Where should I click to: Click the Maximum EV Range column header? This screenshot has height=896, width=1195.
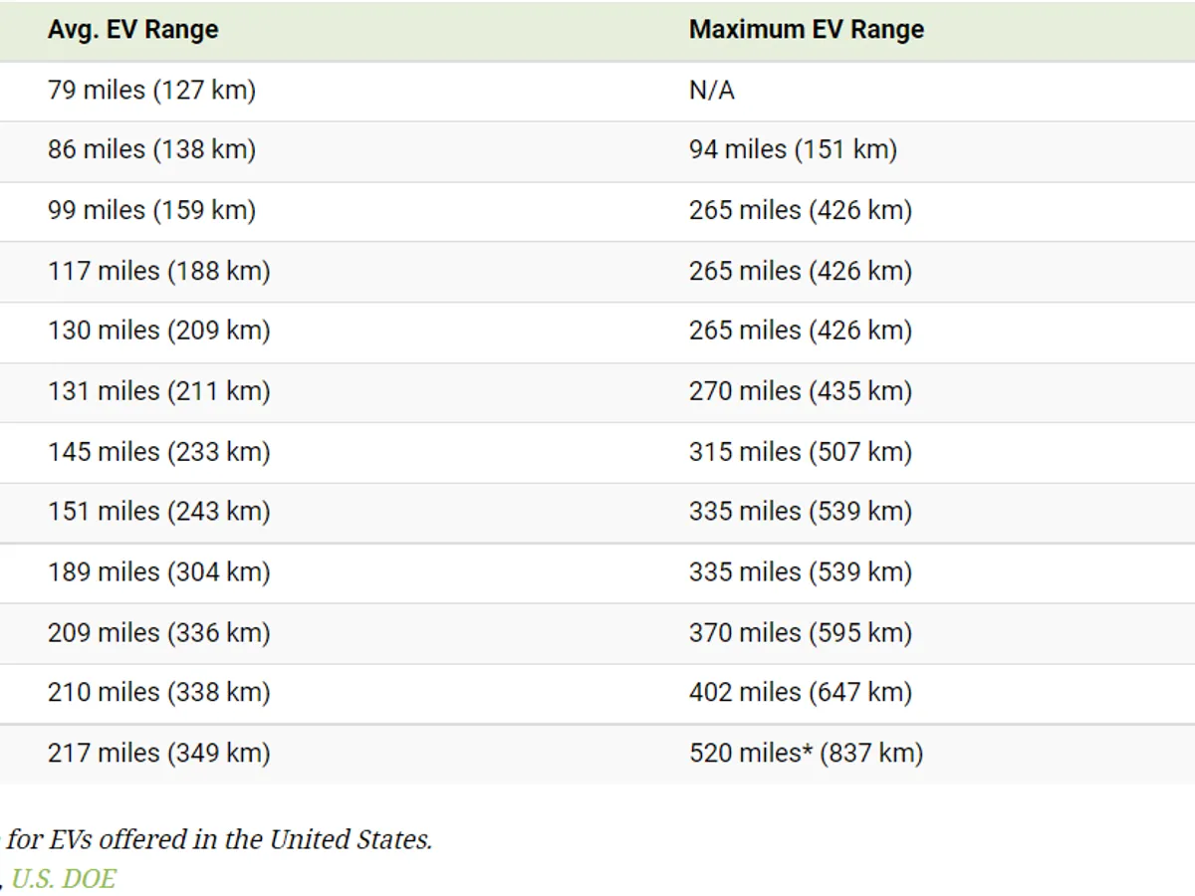[806, 30]
